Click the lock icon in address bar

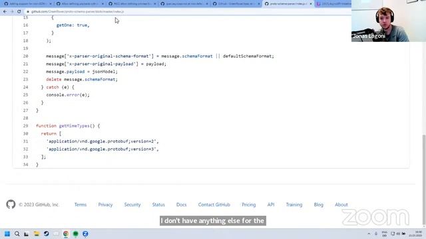click(28, 12)
